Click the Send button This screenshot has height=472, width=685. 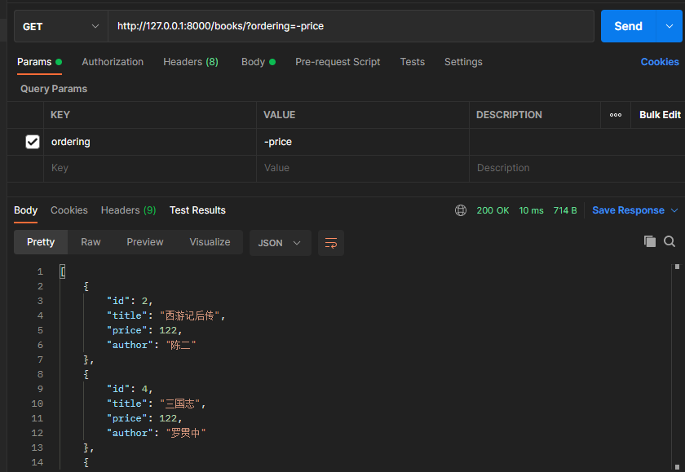tap(627, 26)
